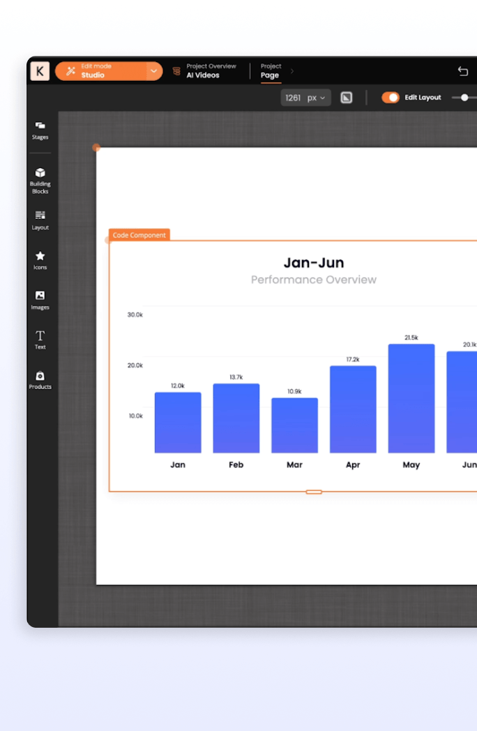Click chevron after Project Page
Image resolution: width=477 pixels, height=731 pixels.
coord(292,71)
